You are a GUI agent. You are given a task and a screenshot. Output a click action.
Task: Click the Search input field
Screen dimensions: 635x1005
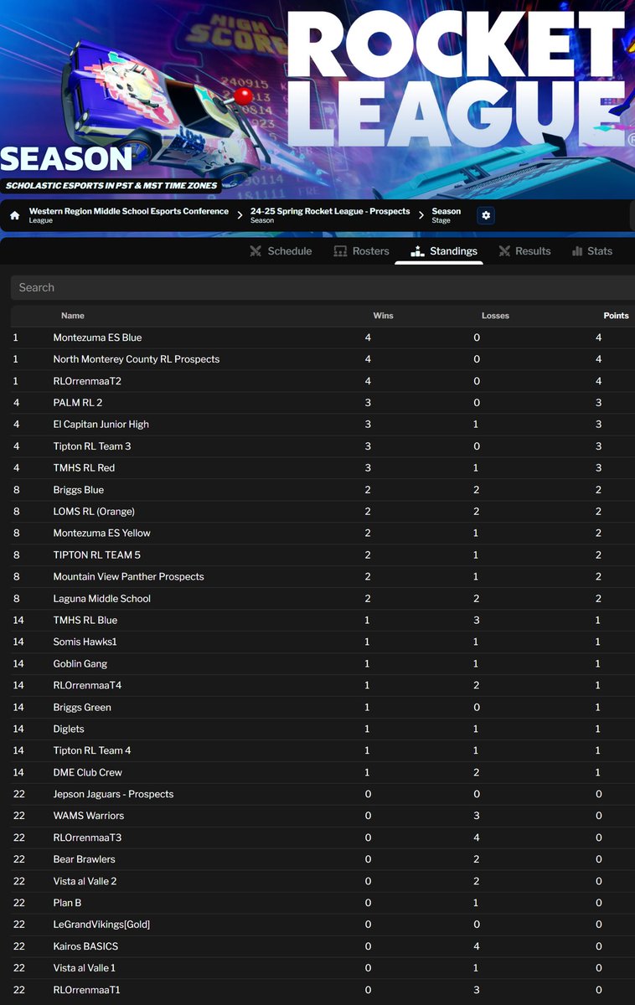(x=323, y=287)
